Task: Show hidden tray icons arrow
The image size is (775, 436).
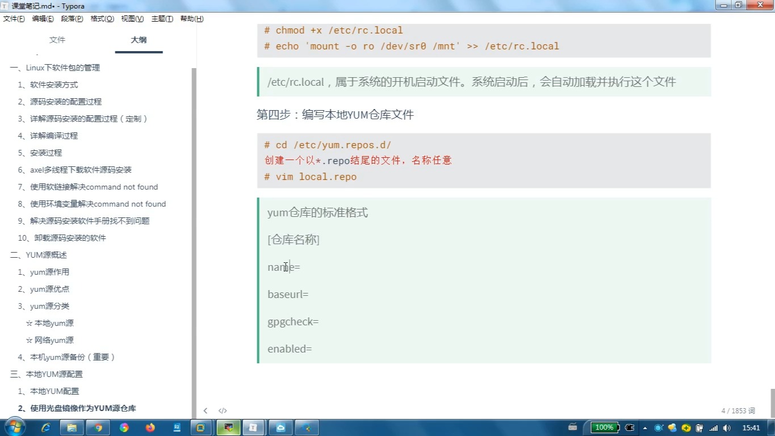Action: pos(645,428)
